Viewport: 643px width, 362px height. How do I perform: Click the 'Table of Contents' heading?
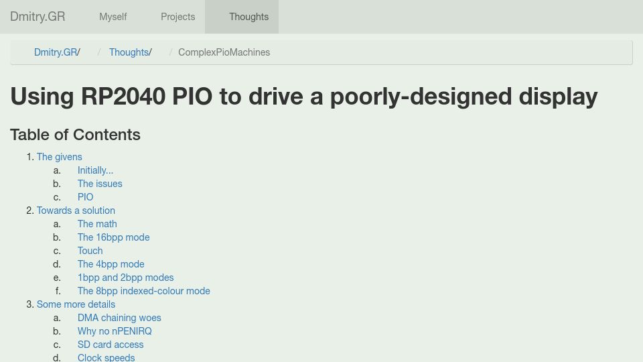[x=75, y=135]
